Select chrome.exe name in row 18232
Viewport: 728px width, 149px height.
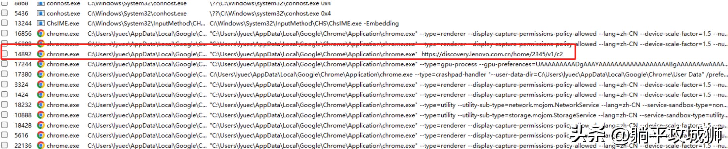[63, 105]
